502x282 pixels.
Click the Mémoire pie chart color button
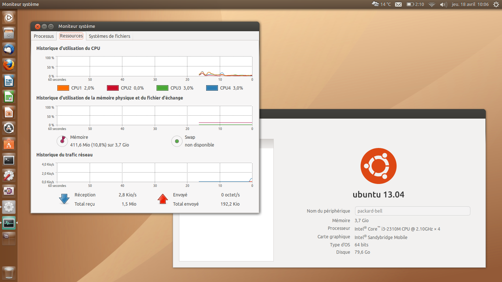tap(62, 141)
